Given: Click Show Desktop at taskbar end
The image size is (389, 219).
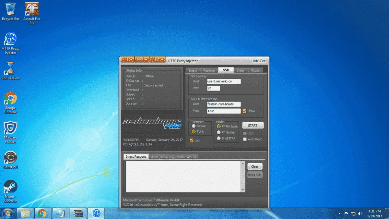Looking at the screenshot, I should tap(387, 213).
